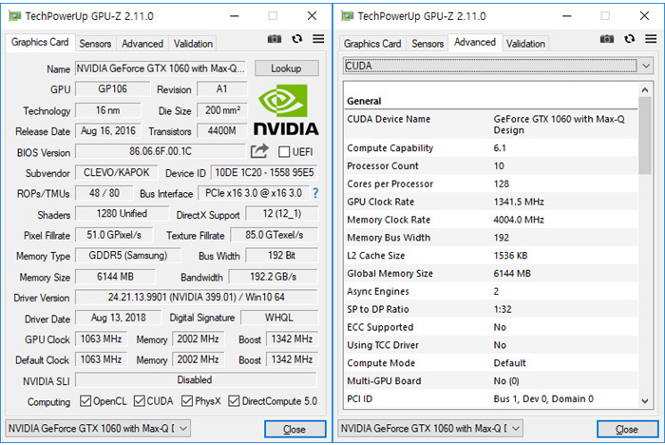Click the screenshot camera icon in left window

[275, 39]
